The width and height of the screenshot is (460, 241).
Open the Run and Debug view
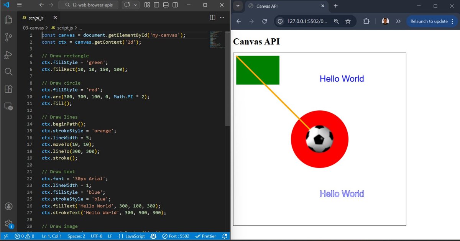click(8, 55)
